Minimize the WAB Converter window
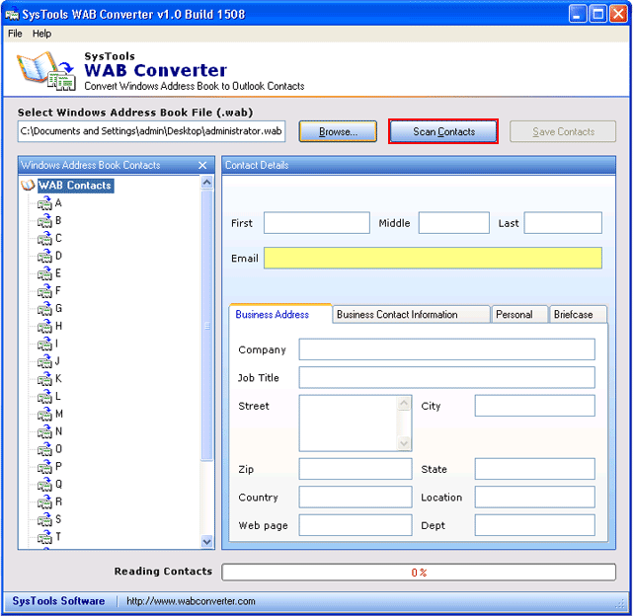Screen dimensions: 633x616 578,14
